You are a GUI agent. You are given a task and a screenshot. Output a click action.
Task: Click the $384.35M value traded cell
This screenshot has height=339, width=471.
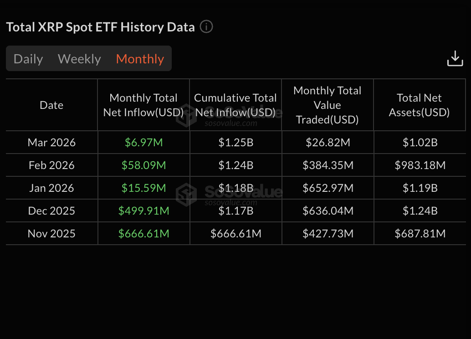click(x=327, y=165)
